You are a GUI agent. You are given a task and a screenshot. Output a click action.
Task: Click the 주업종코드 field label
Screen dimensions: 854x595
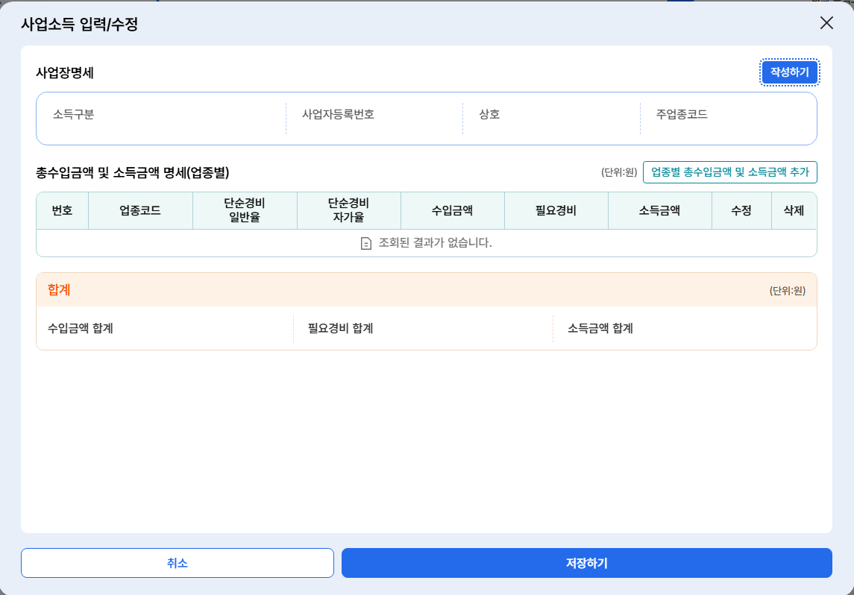click(x=682, y=114)
